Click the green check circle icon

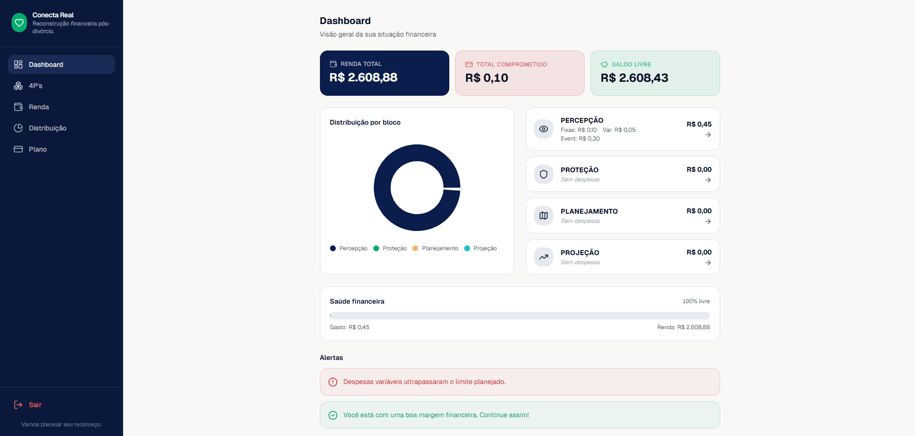tap(333, 415)
